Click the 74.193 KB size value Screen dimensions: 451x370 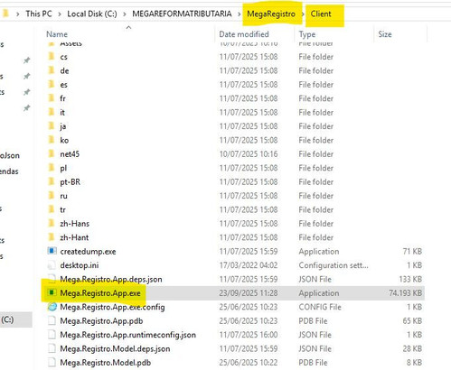click(405, 293)
